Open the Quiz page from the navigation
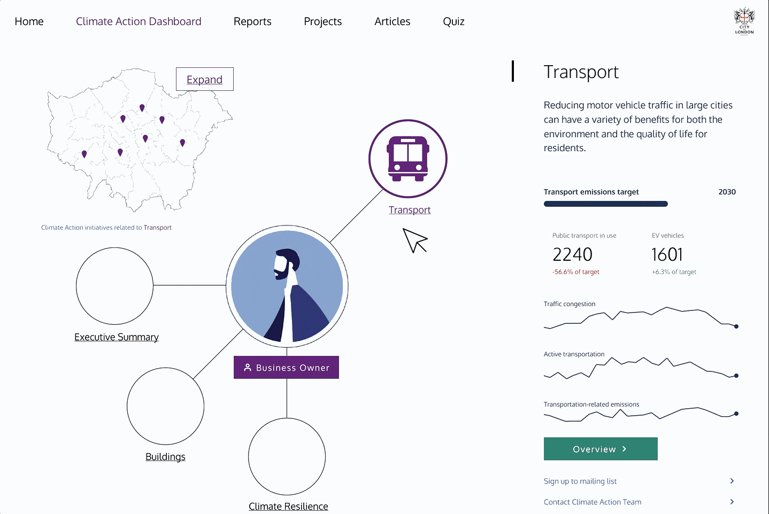769x514 pixels. tap(453, 21)
